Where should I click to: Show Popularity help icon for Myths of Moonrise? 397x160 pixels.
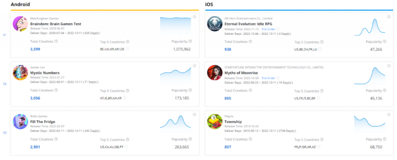(x=385, y=90)
